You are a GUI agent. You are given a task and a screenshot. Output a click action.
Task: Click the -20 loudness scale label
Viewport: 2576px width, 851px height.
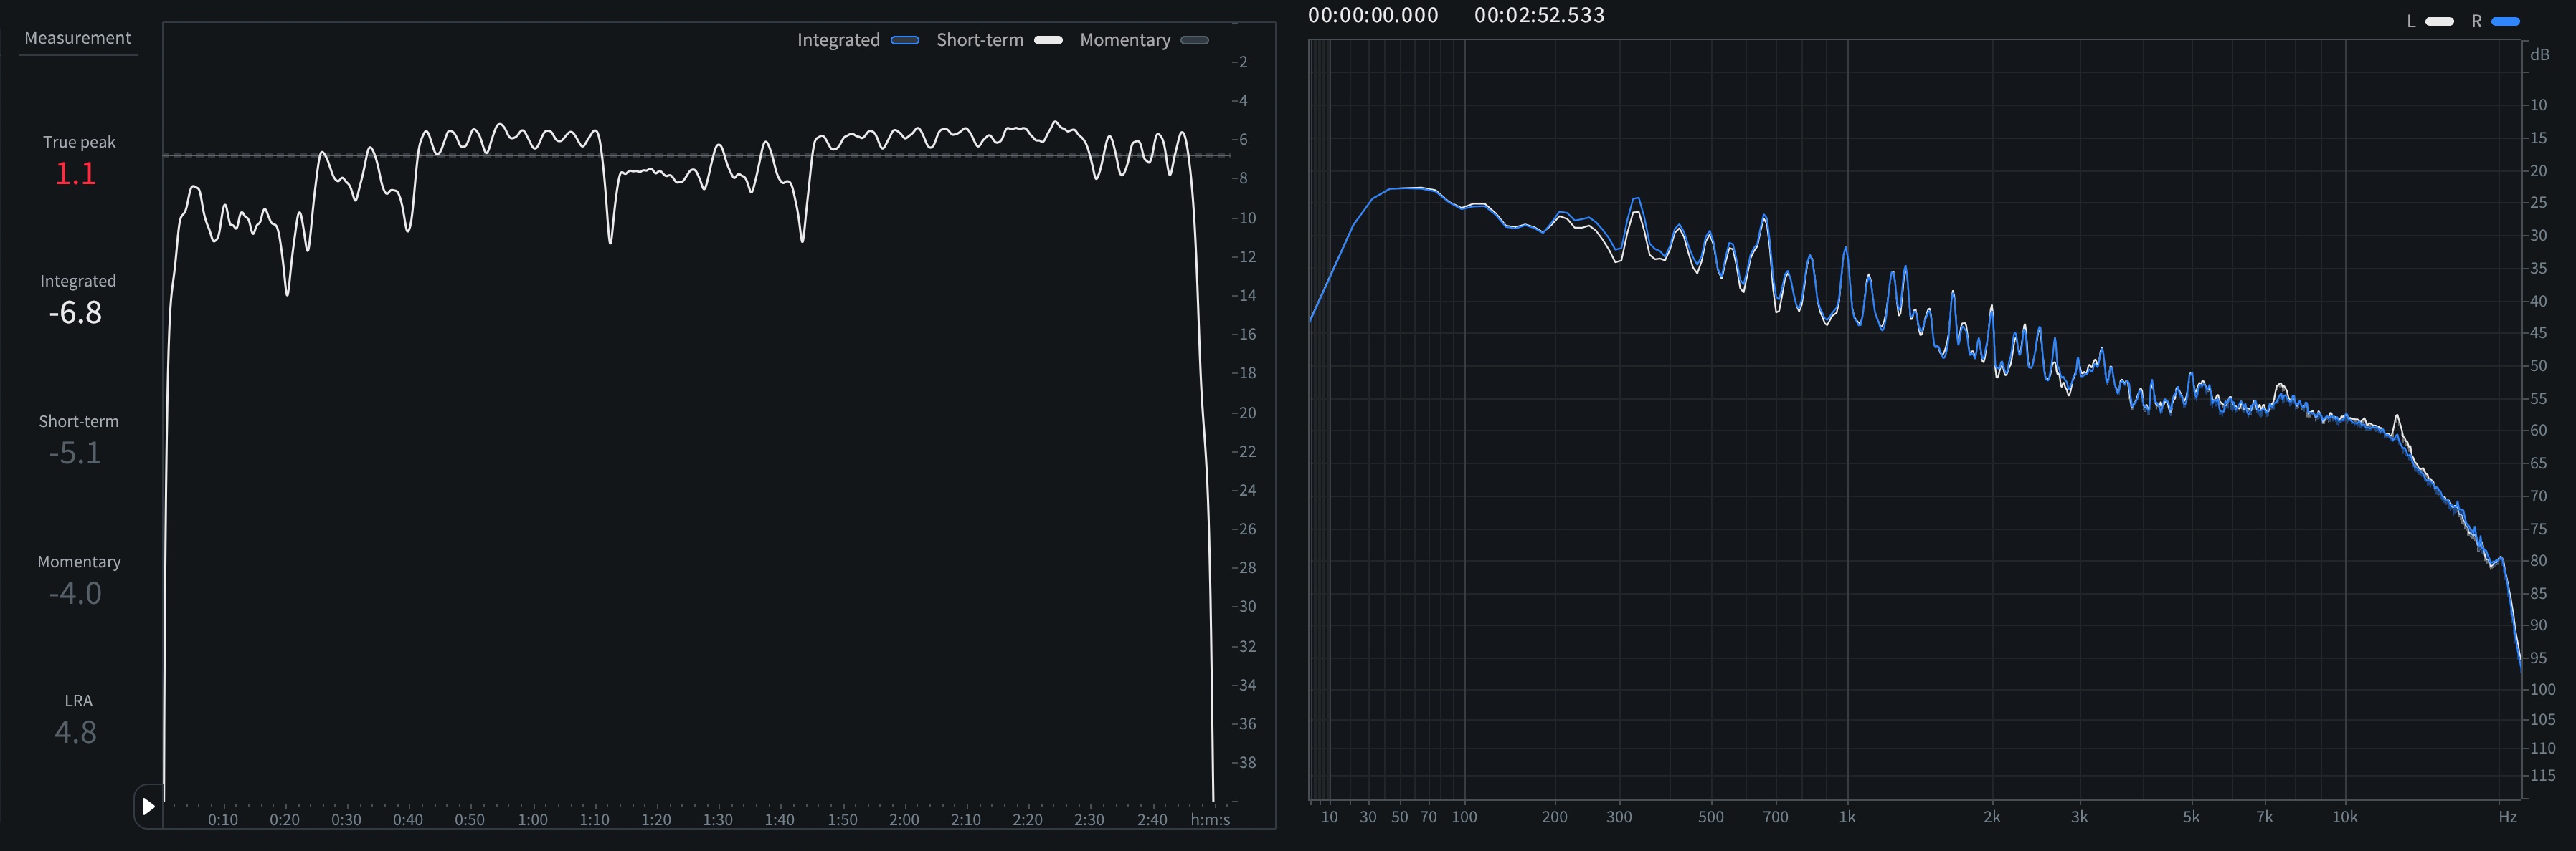pos(1244,413)
